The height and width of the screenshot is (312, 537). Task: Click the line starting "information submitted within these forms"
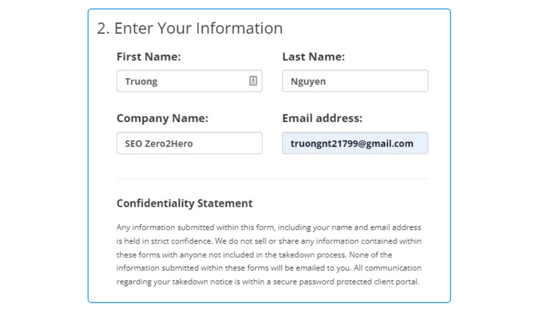269,268
